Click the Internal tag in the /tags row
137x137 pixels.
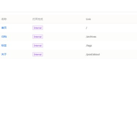38,45
